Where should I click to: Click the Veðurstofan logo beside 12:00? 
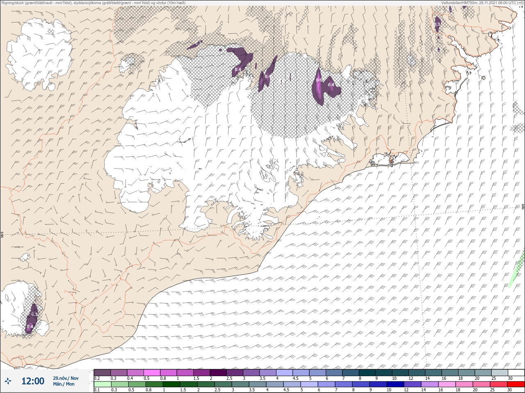click(8, 382)
